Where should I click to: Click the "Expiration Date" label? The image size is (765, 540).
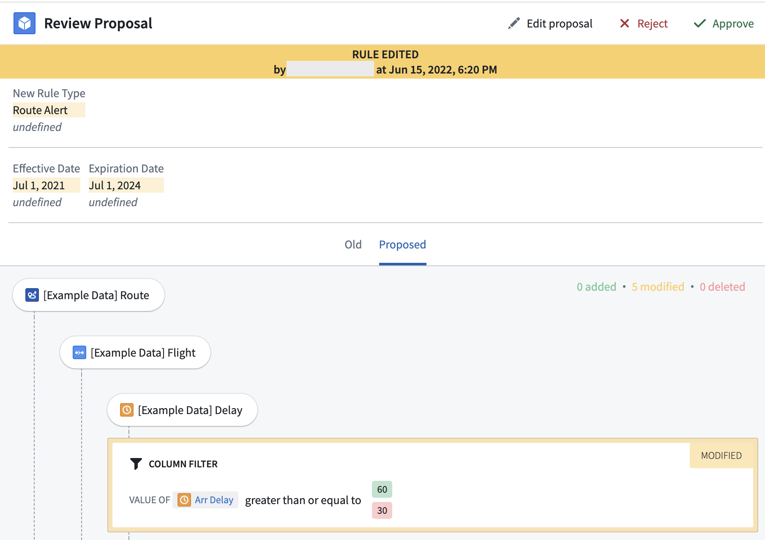(x=126, y=169)
